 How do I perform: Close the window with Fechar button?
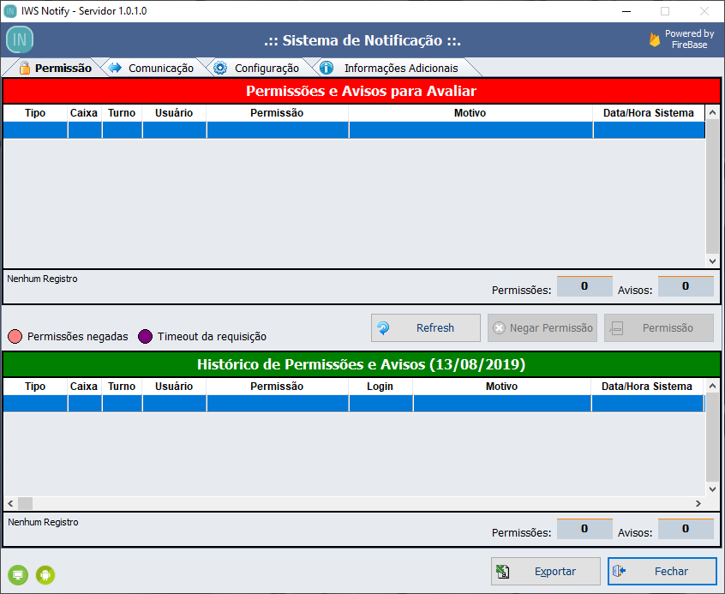[662, 571]
